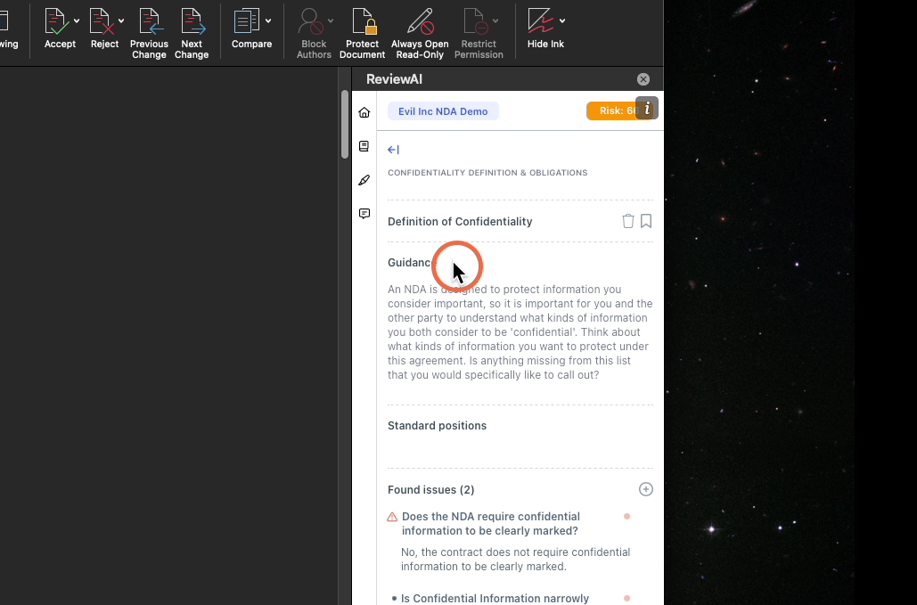The height and width of the screenshot is (605, 917).
Task: Click the Confidentiality Definition & Obligations label
Action: tap(487, 173)
